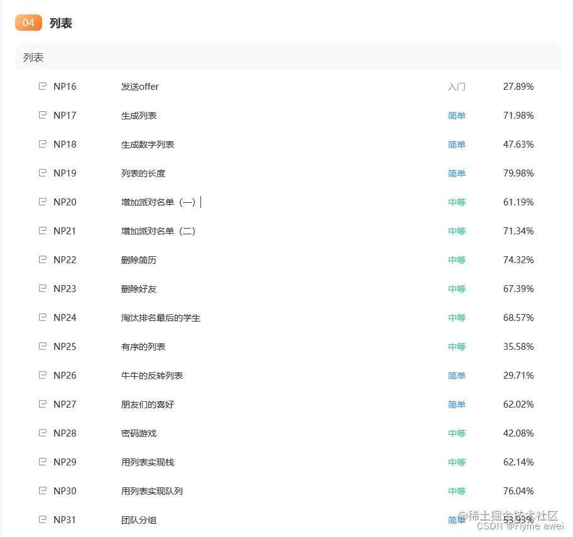
Task: Click the status icon beside NP16
Action: pyautogui.click(x=43, y=86)
